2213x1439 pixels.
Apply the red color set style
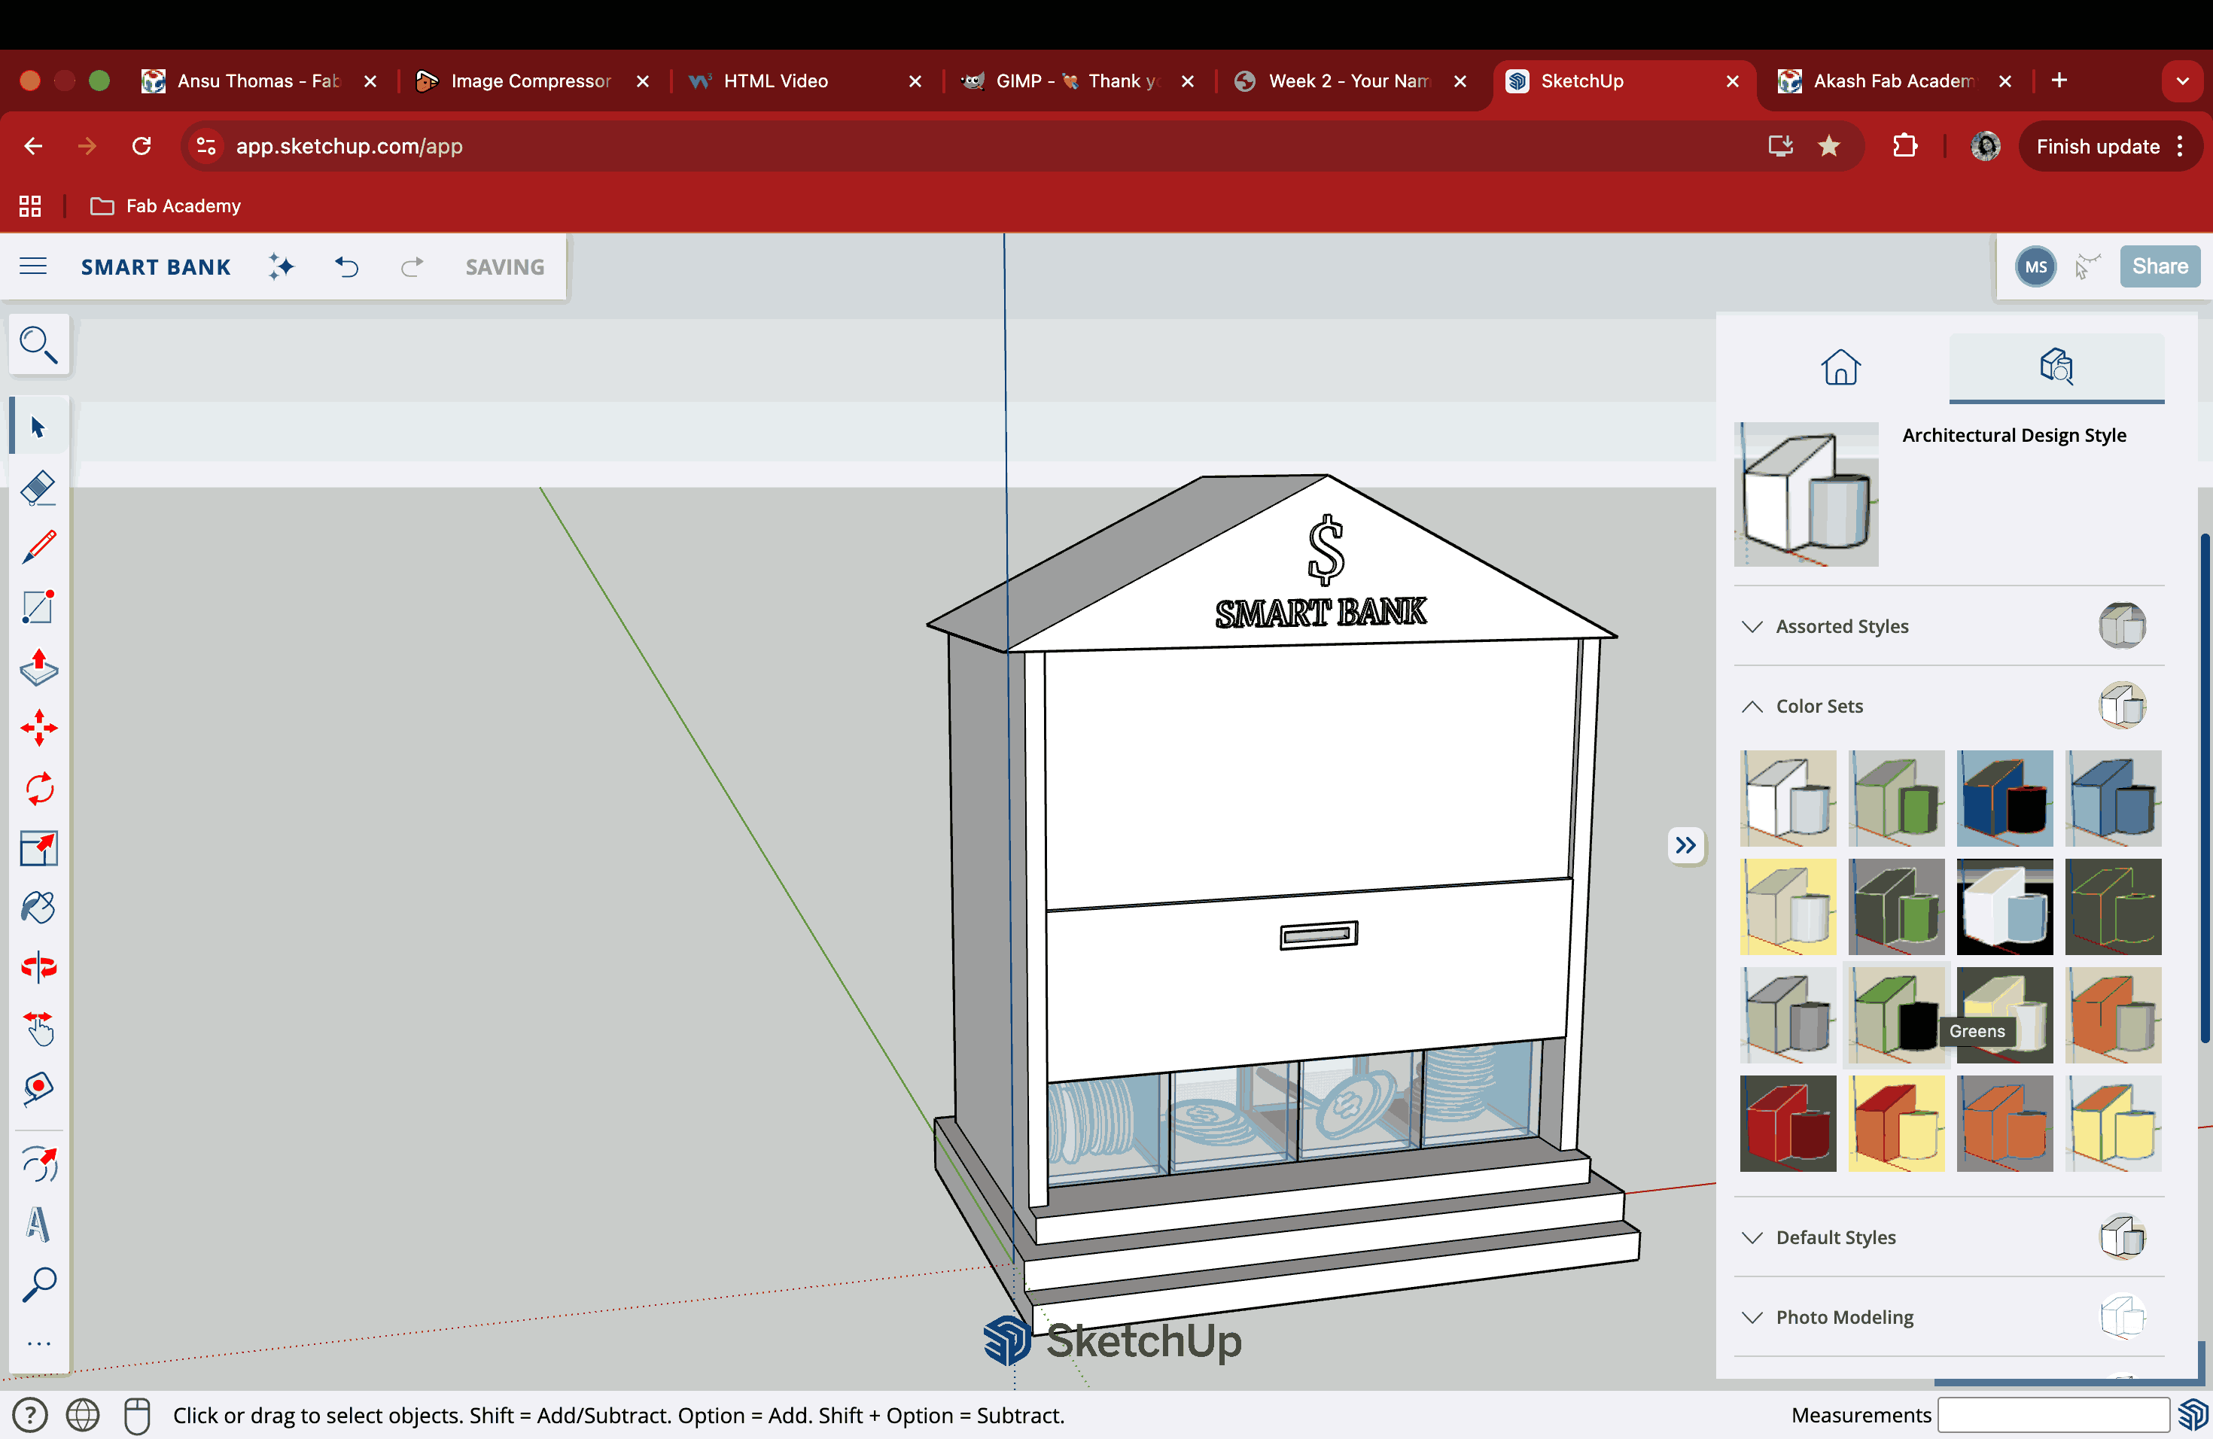click(x=1787, y=1123)
